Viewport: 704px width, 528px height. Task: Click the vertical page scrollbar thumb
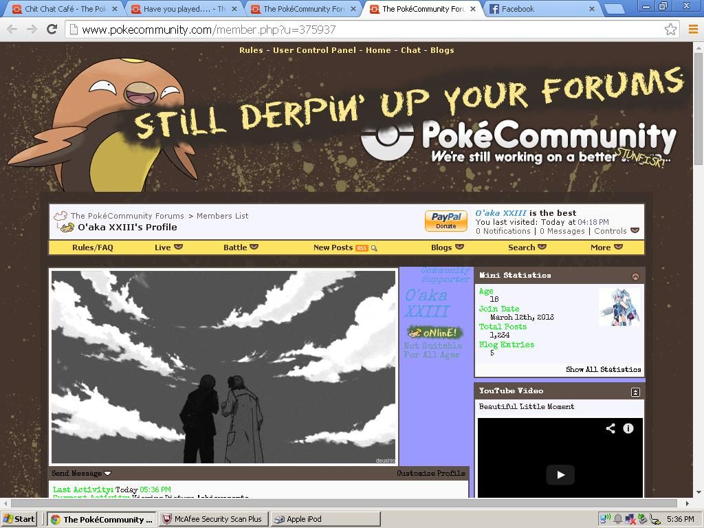698,109
